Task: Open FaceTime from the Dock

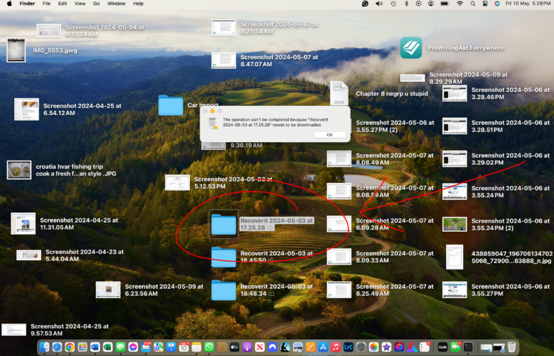Action: (455, 347)
